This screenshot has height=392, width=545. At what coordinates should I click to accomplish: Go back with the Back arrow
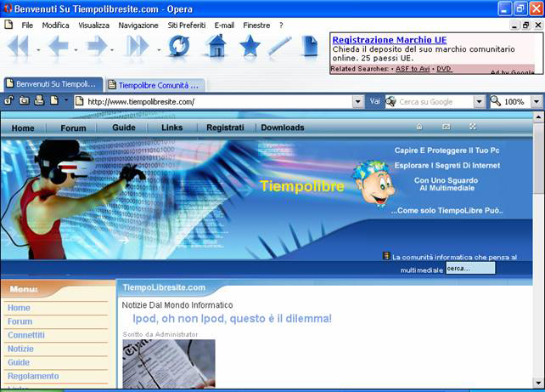pos(58,46)
